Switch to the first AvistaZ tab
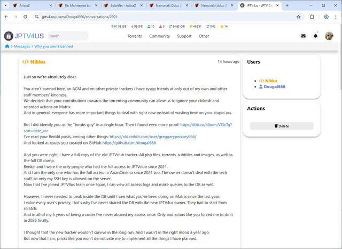This screenshot has height=249, width=342. pyautogui.click(x=32, y=5)
